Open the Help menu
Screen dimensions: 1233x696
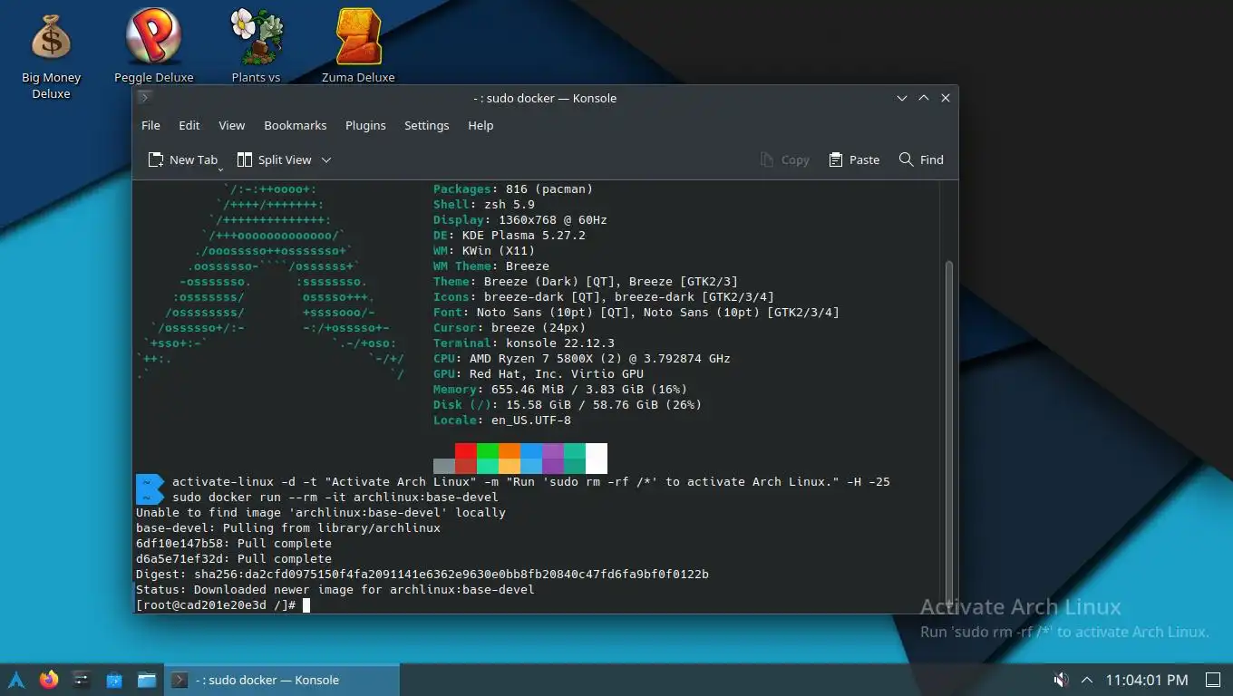[481, 125]
